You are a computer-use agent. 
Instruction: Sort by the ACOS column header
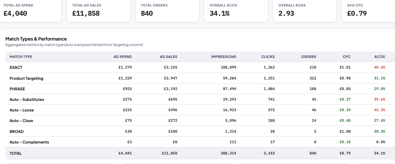380,57
